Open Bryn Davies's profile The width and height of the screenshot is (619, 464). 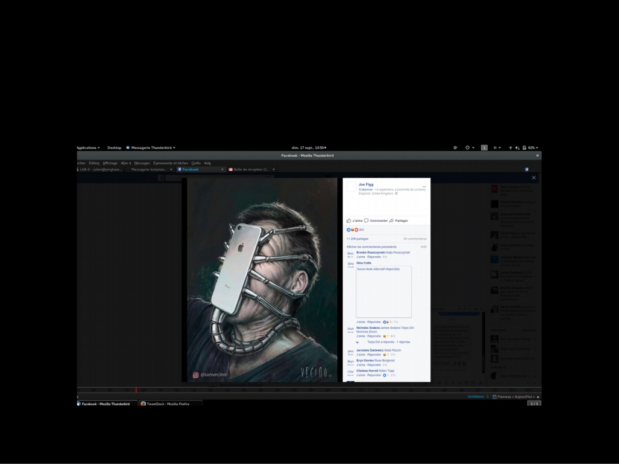tap(365, 360)
